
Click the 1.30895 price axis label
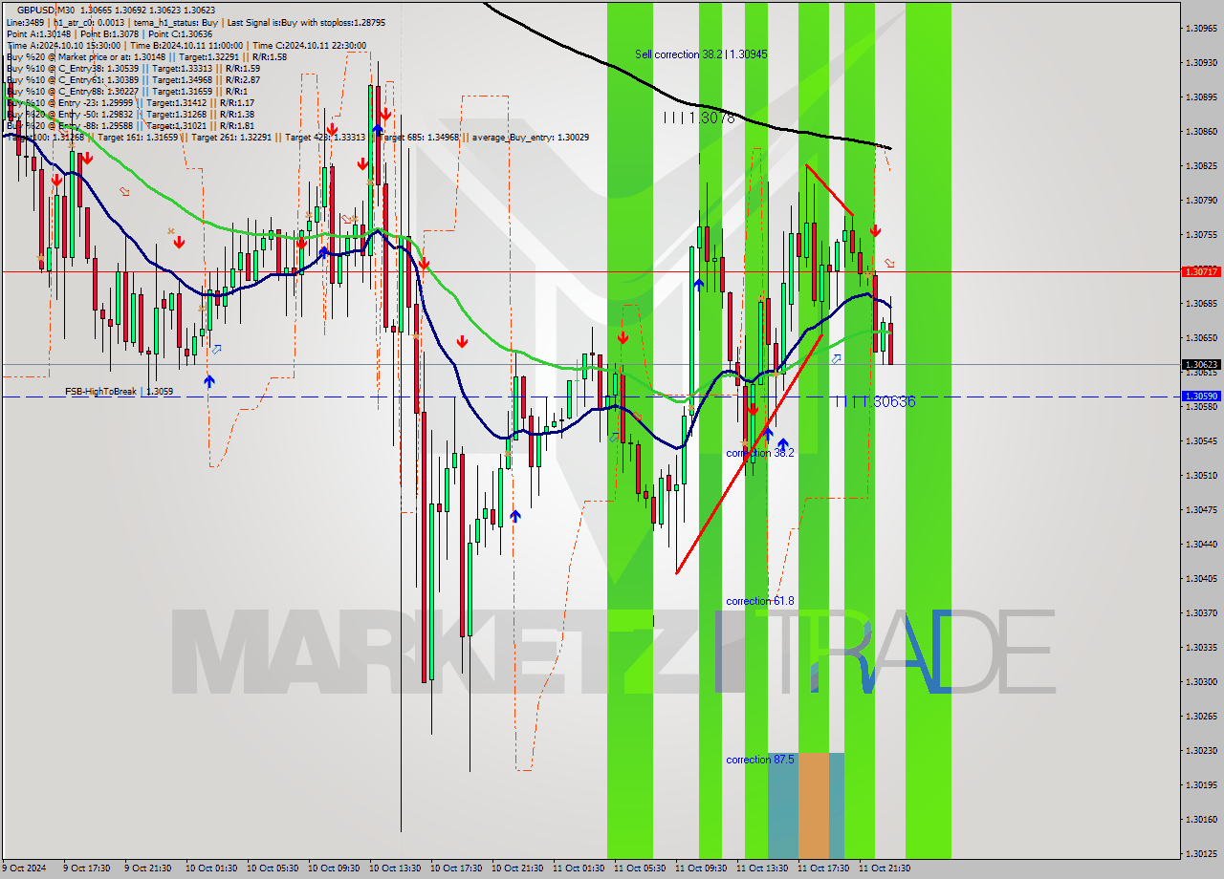click(1200, 97)
